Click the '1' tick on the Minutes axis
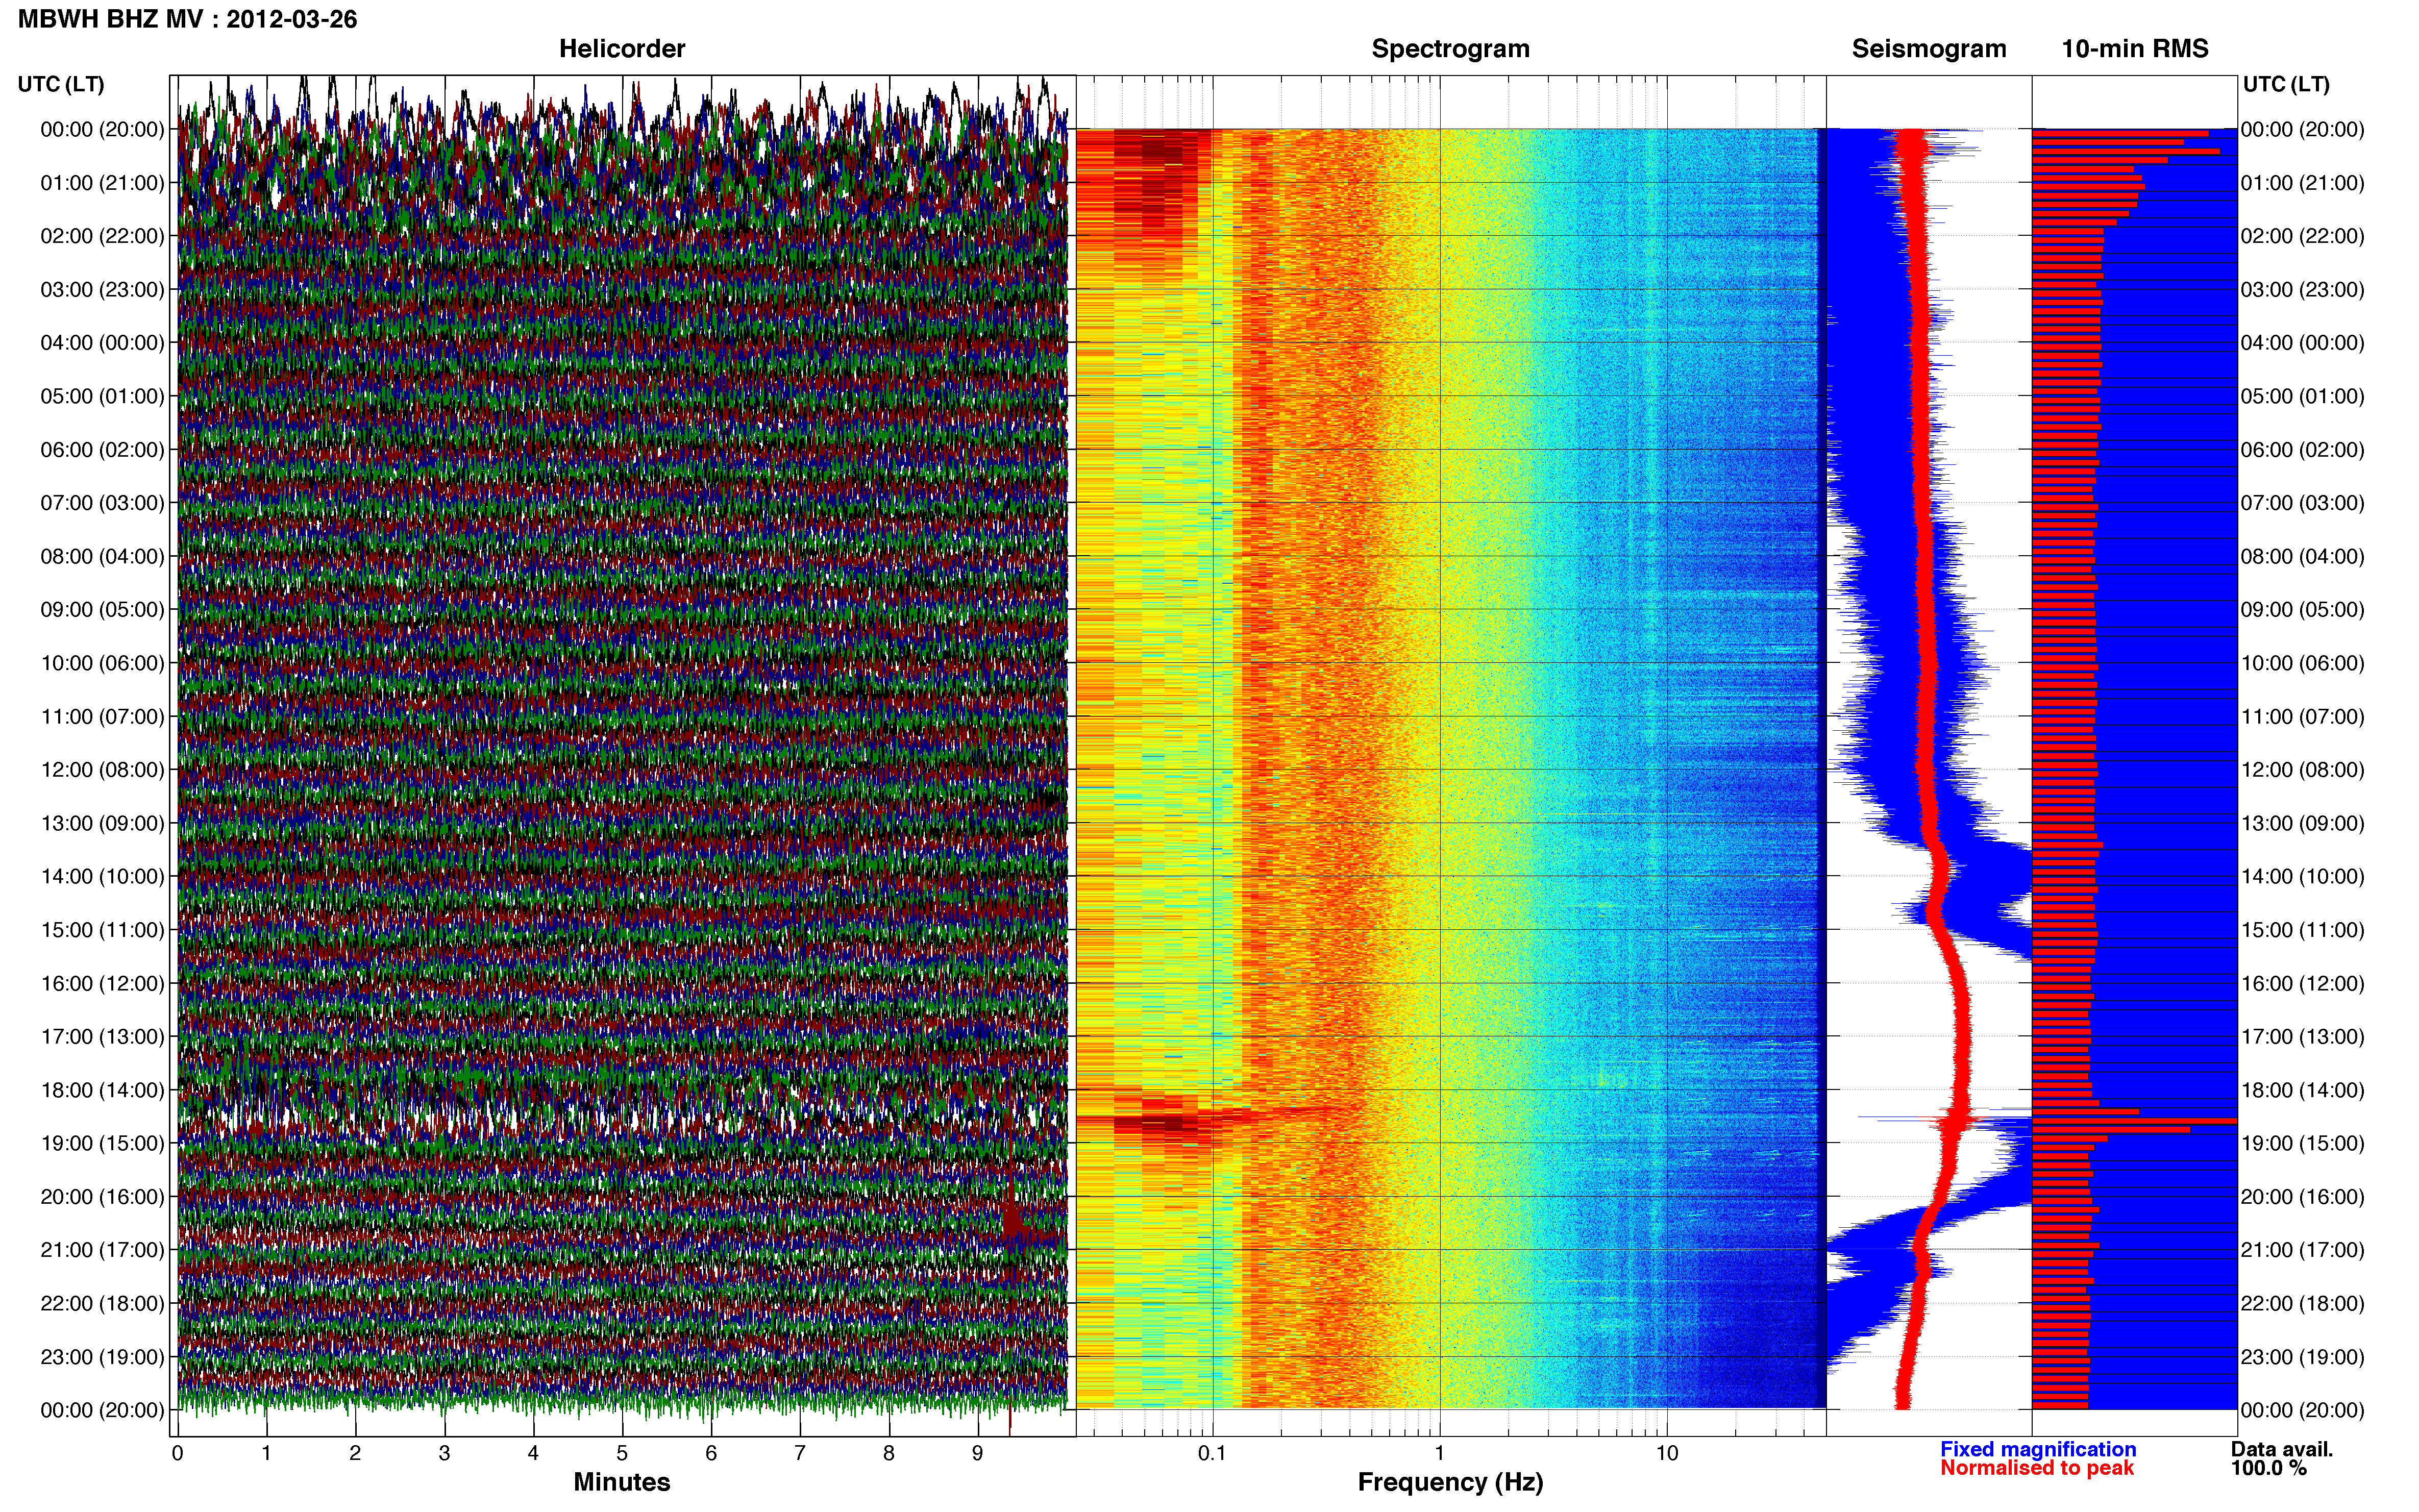 coord(266,1453)
